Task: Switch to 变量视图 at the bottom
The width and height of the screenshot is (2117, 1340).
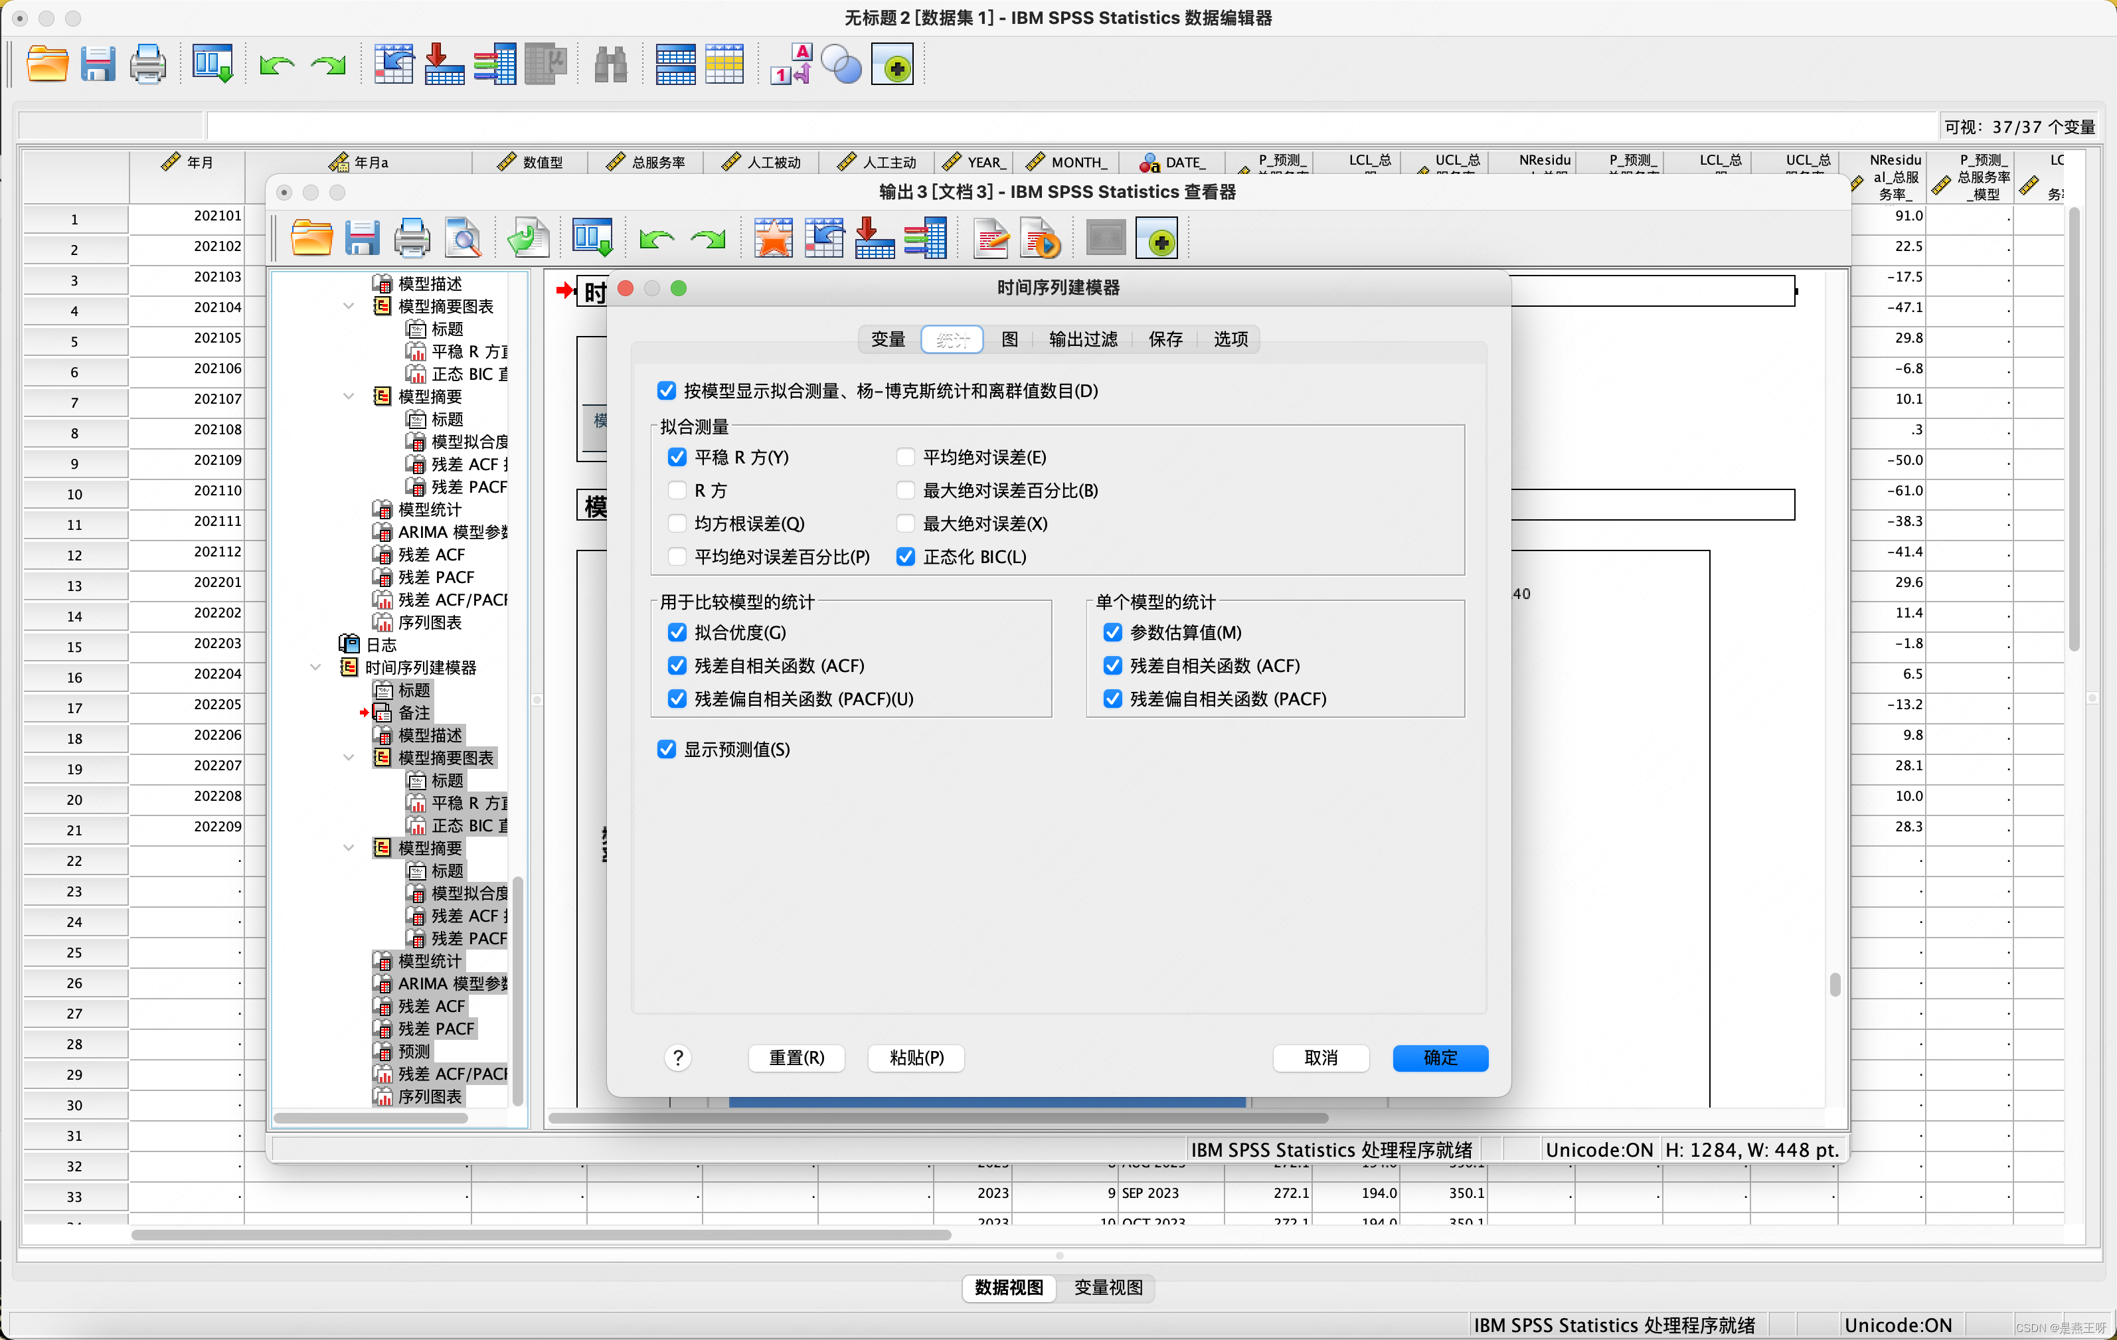Action: click(x=1108, y=1288)
